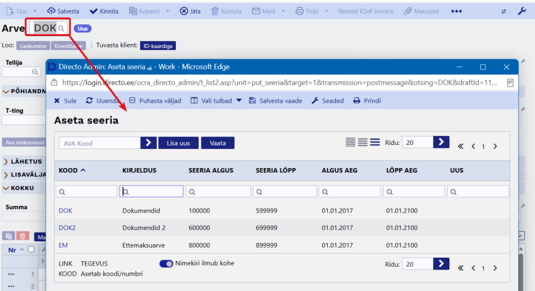Click Ava makseviisid button
This screenshot has height=291, width=535.
(24, 143)
